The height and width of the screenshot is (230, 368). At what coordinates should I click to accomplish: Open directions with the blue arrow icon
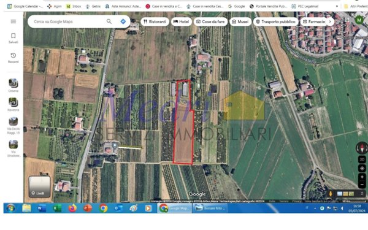tap(123, 21)
